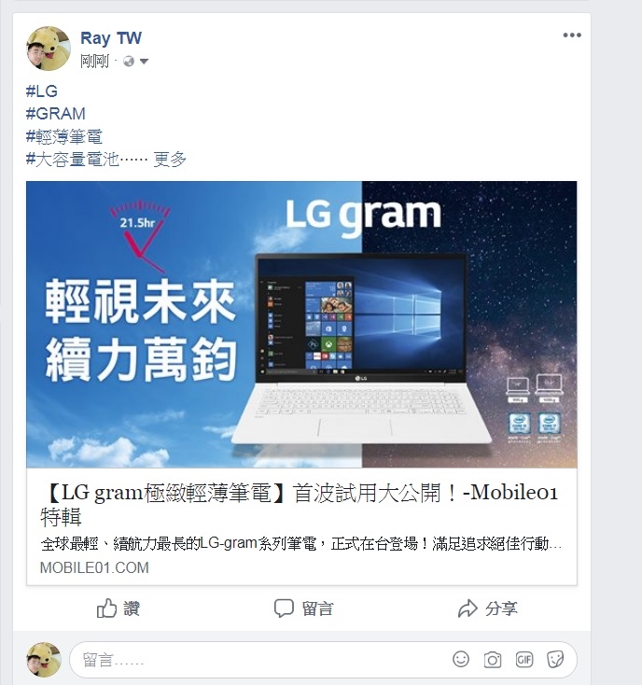Click the thumbs-up Like icon
642x685 pixels.
(106, 608)
